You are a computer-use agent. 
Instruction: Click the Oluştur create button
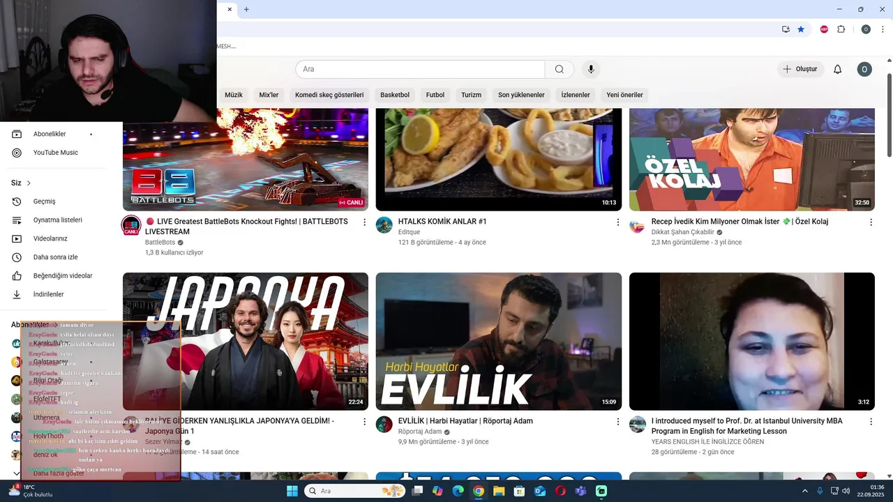click(x=800, y=69)
